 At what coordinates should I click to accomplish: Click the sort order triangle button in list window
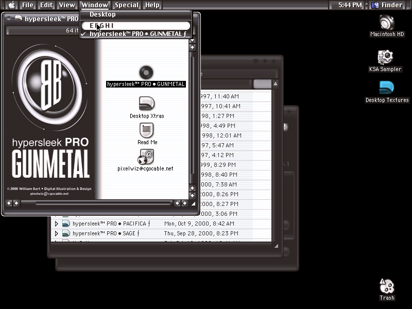tap(275, 84)
